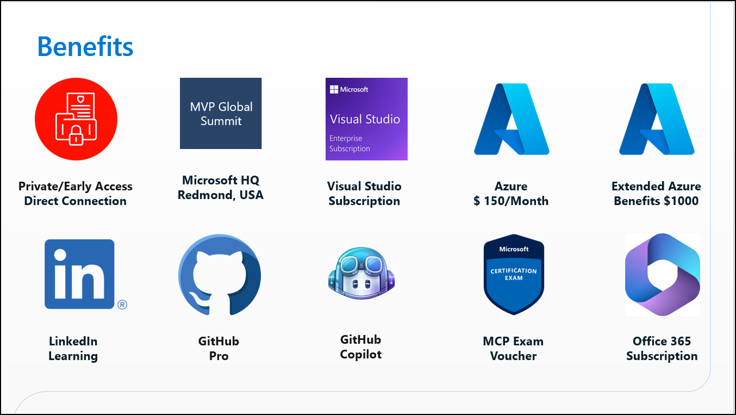Click the MCP Exam Voucher caption
This screenshot has width=736, height=415.
[x=513, y=349]
